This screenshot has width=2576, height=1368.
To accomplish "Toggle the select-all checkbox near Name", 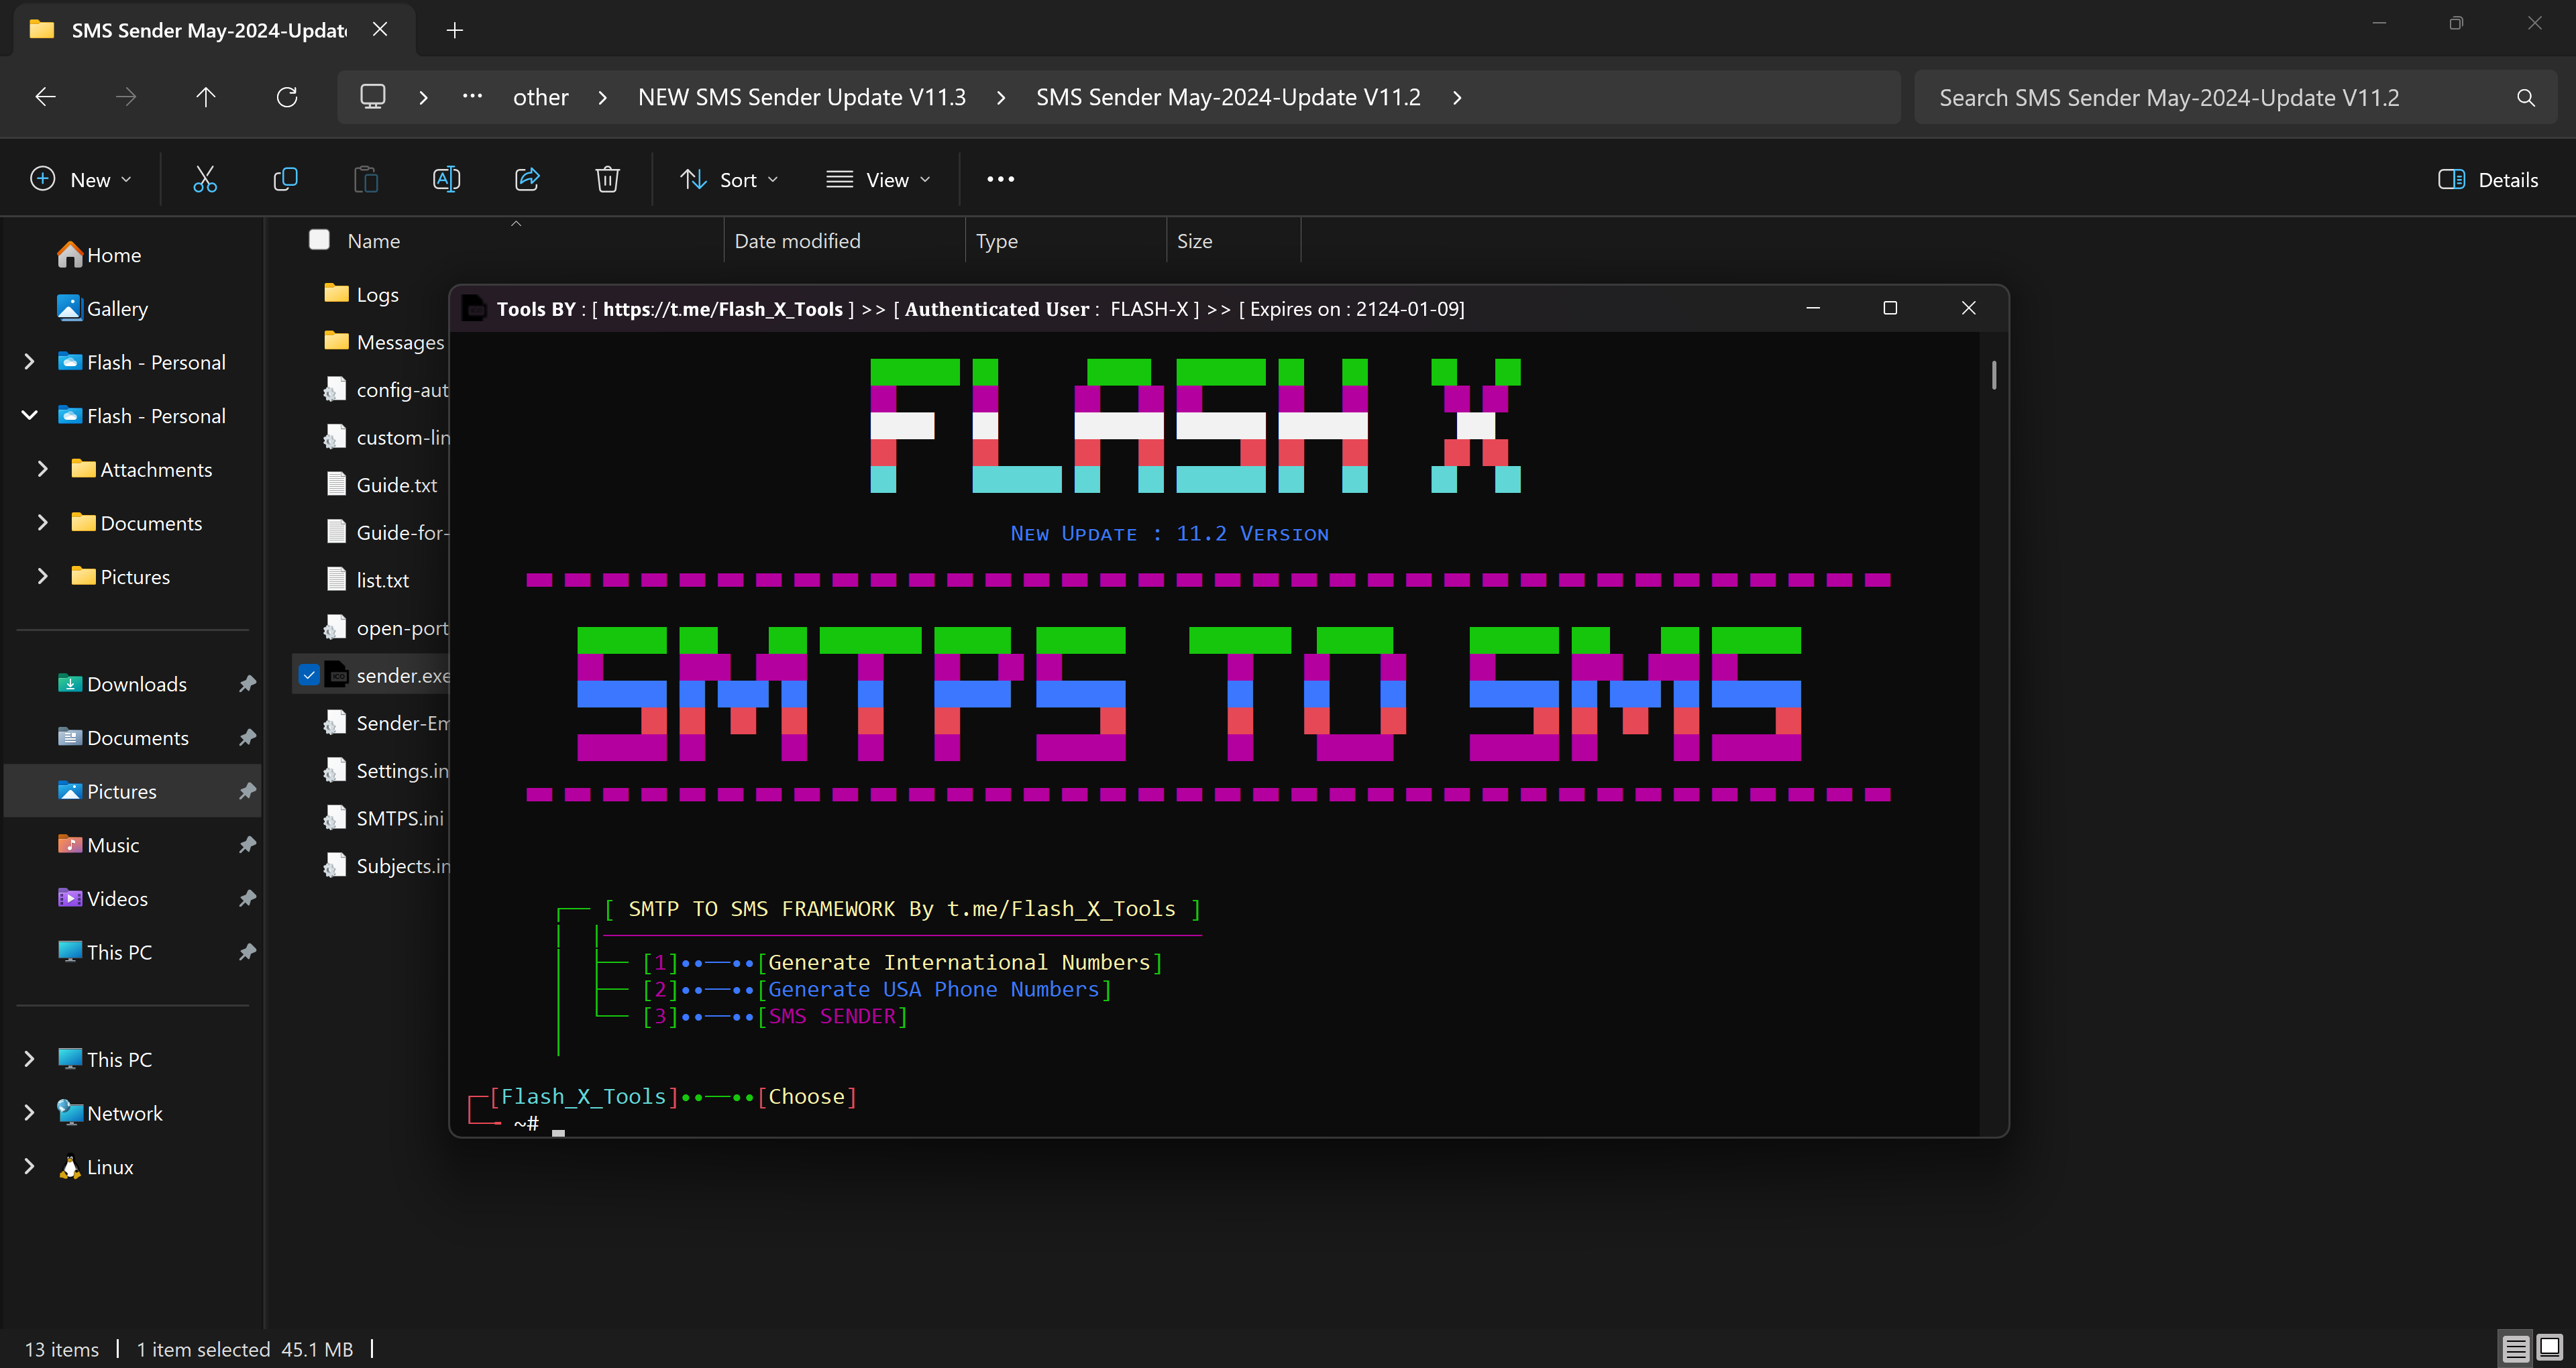I will pyautogui.click(x=319, y=240).
